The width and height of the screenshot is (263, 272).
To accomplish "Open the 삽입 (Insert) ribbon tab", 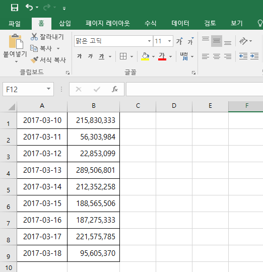I will click(65, 23).
